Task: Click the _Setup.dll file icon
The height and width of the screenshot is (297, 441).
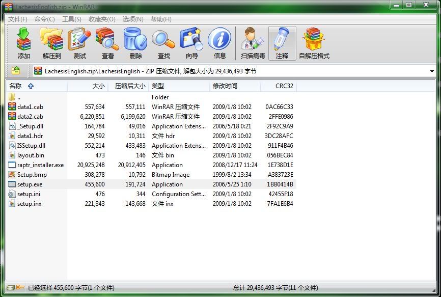Action: click(x=12, y=126)
